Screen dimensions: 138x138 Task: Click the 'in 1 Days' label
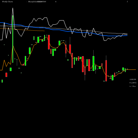coord(132,86)
